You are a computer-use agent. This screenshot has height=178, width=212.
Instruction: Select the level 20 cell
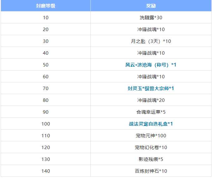point(46,30)
